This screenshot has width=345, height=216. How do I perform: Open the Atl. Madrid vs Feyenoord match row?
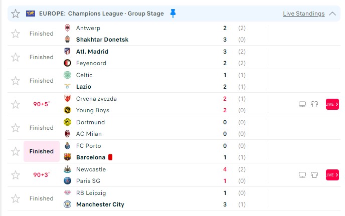(x=174, y=57)
